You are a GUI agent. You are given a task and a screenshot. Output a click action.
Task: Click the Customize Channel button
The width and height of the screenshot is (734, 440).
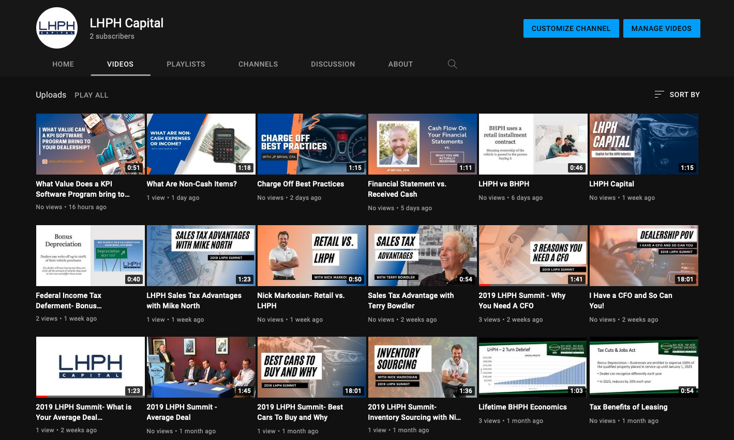click(x=571, y=28)
